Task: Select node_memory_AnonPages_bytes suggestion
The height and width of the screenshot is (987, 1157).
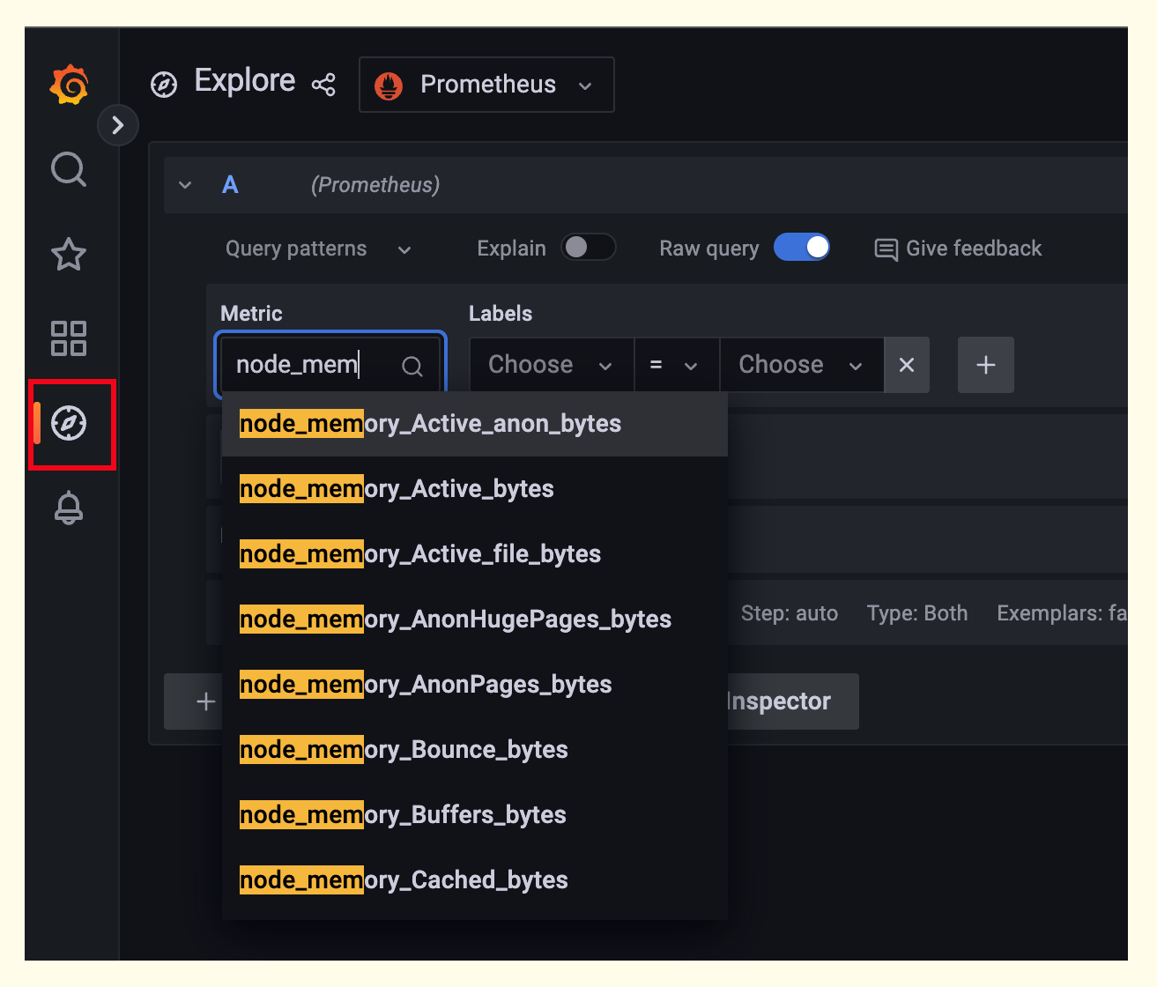Action: 475,685
